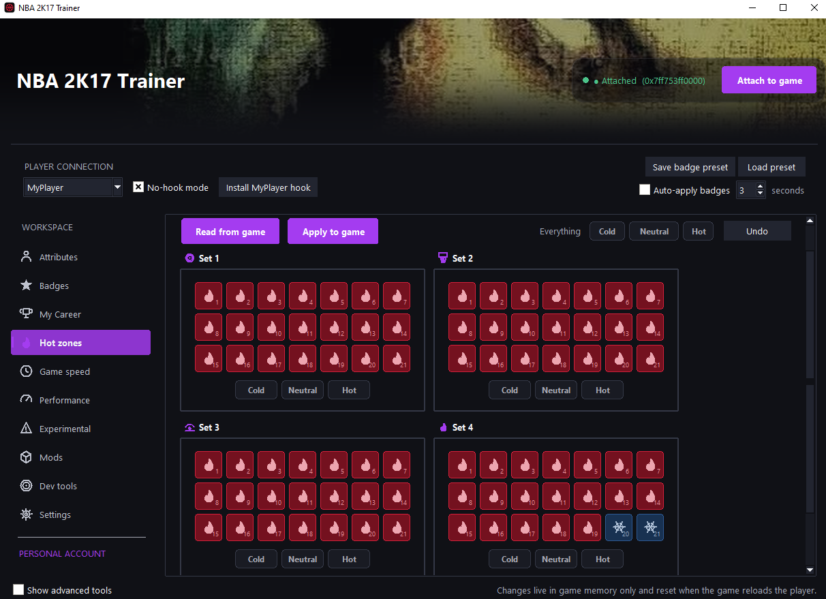Click the Attached status address text

[673, 80]
